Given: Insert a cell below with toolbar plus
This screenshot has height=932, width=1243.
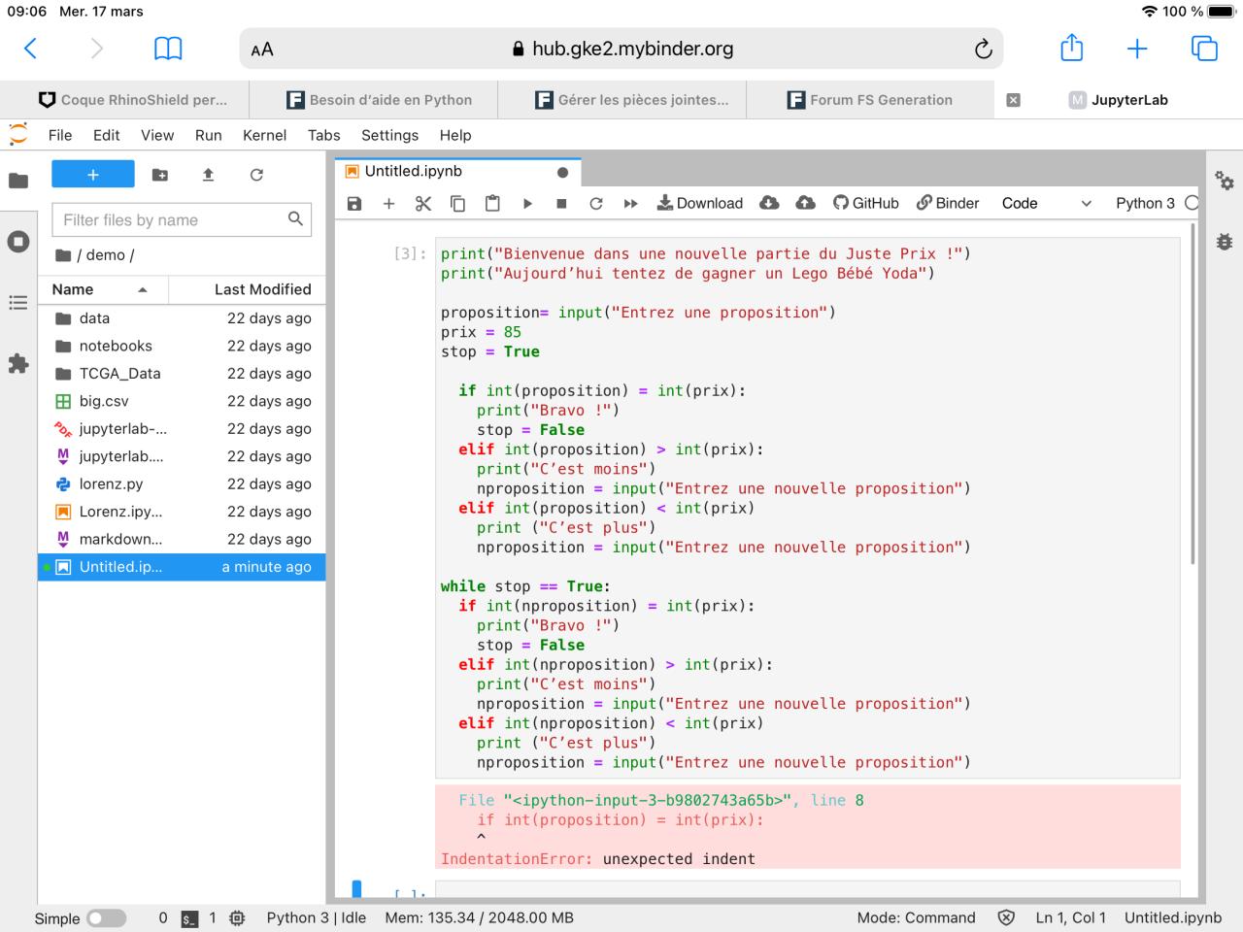Looking at the screenshot, I should (388, 203).
